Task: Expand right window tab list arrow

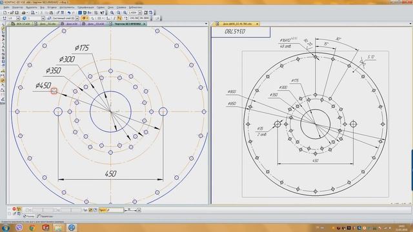Action: (x=410, y=24)
